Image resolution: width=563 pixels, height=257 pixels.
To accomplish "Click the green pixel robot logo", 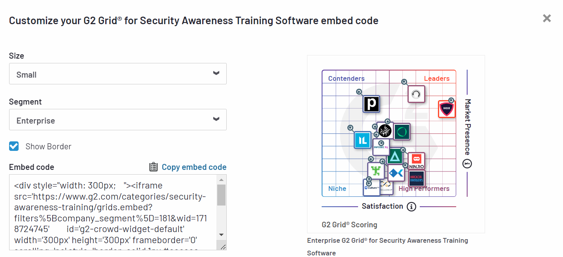I will [x=376, y=171].
